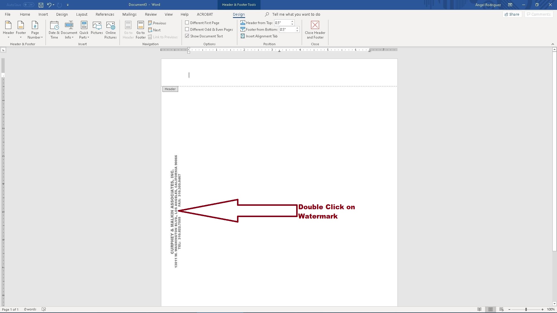Switch to the References tab
The height and width of the screenshot is (313, 557).
point(105,14)
